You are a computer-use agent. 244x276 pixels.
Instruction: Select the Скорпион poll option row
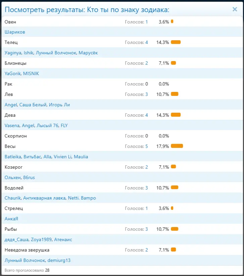[16, 136]
